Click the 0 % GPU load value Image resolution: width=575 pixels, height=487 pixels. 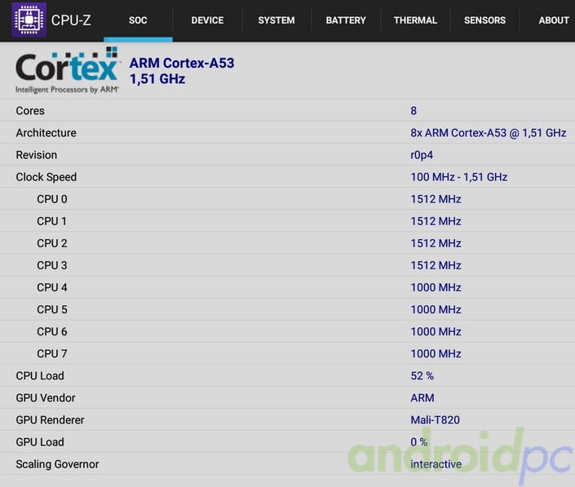418,442
